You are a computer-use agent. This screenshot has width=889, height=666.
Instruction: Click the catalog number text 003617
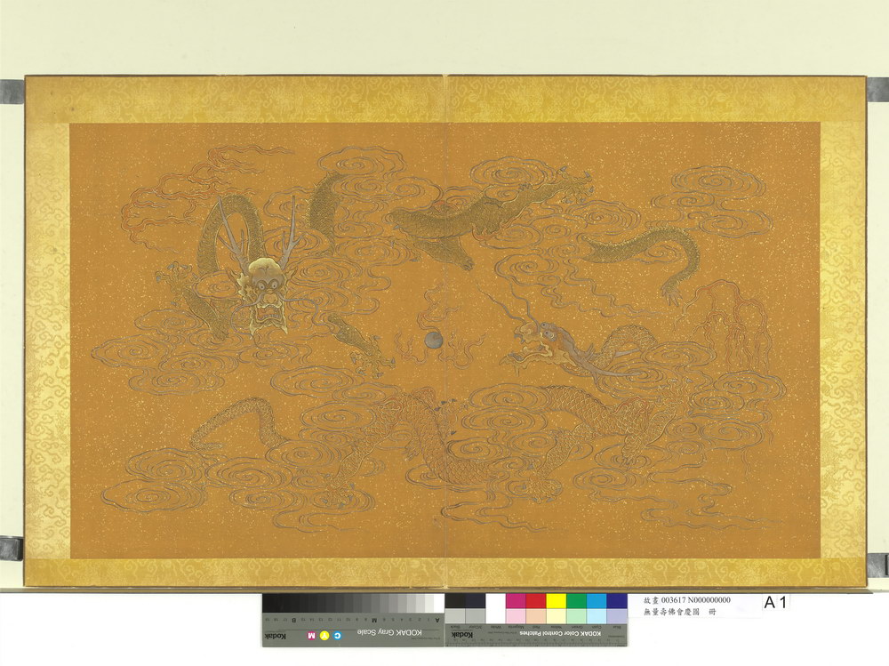coord(672,600)
